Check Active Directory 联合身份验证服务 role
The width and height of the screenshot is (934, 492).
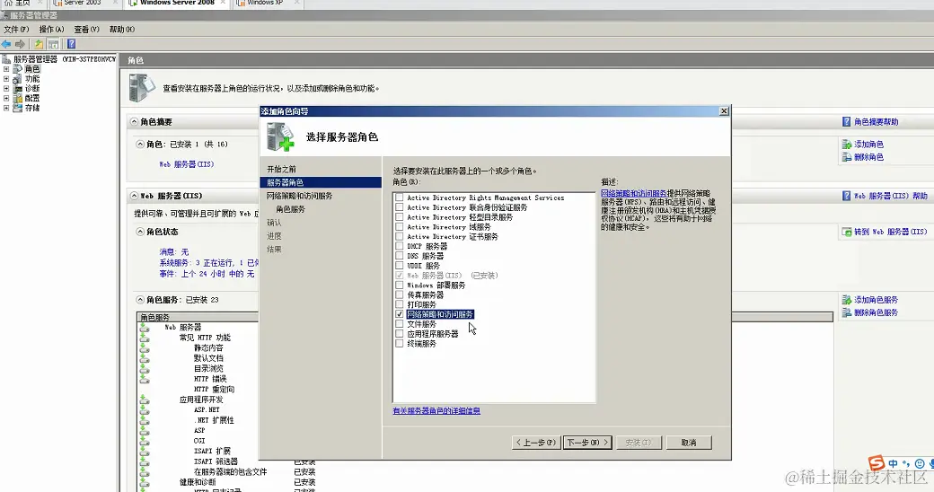click(x=399, y=207)
